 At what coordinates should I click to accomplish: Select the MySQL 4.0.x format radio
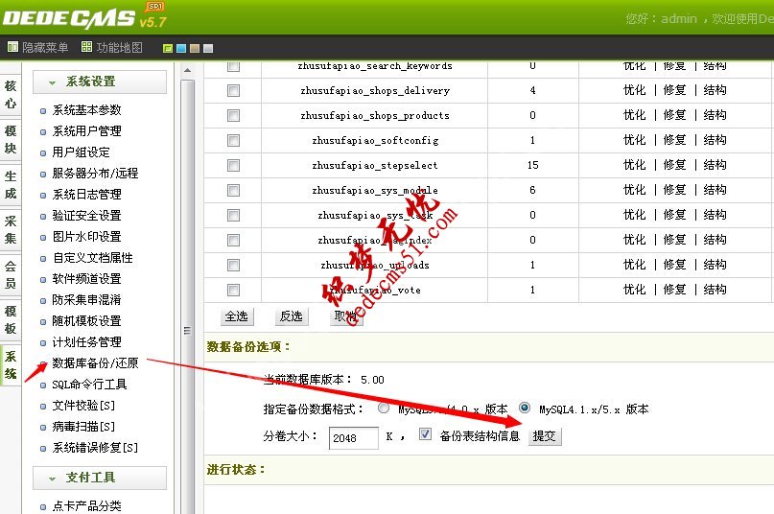(384, 409)
